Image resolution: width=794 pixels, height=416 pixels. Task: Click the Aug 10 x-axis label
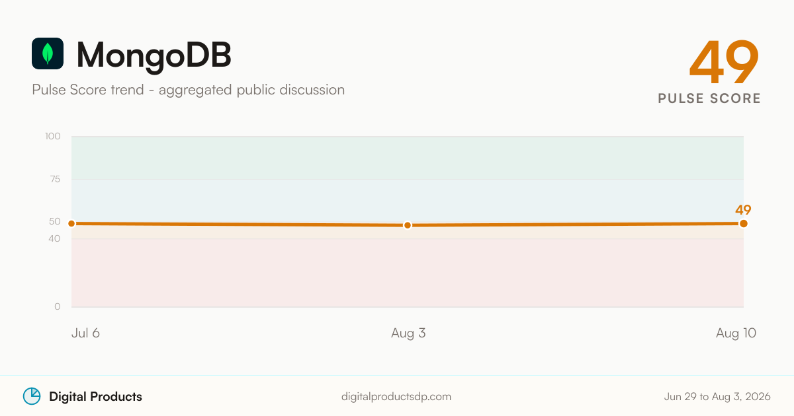pos(736,333)
